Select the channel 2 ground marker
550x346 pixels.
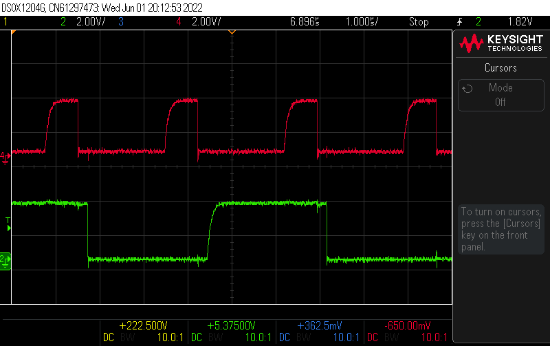(x=5, y=261)
